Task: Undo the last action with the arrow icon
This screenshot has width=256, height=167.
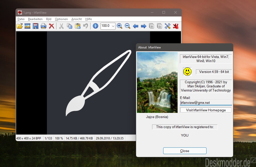Action: (x=86, y=26)
